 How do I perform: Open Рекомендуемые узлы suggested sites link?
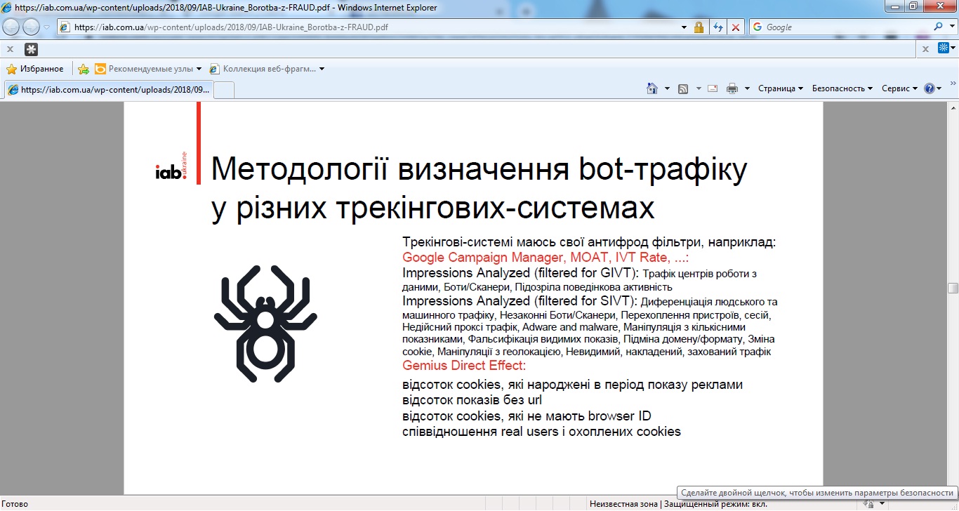148,69
